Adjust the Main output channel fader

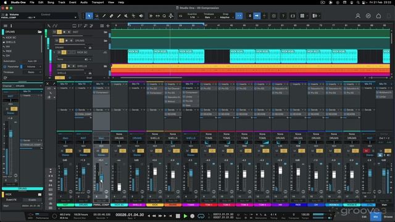click(384, 173)
